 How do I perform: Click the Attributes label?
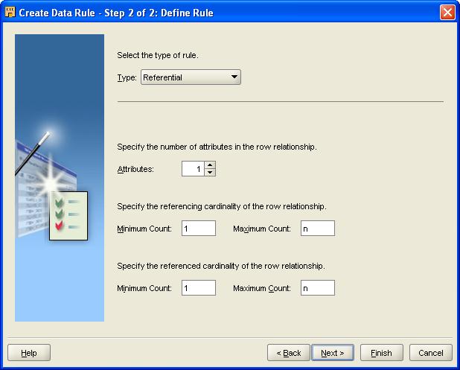click(x=135, y=170)
